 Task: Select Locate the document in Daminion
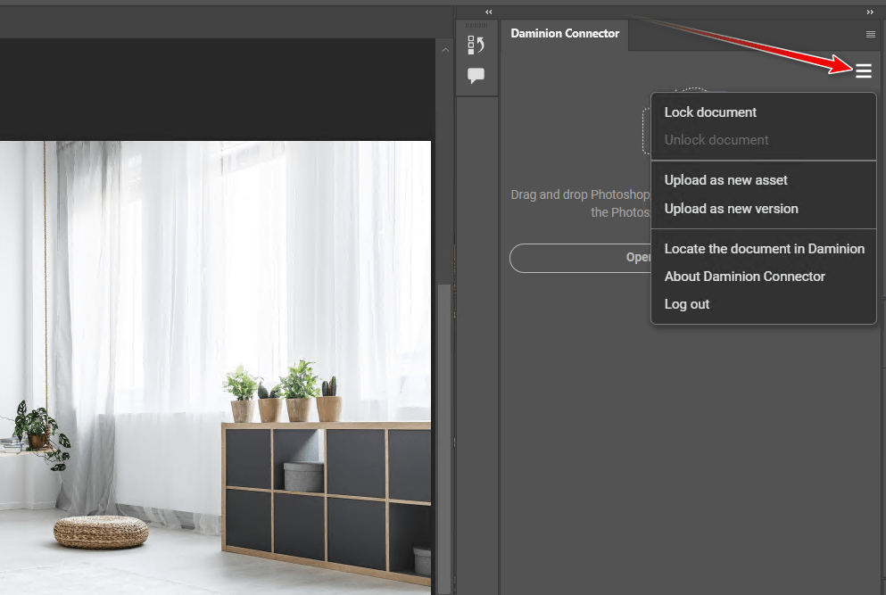[764, 249]
